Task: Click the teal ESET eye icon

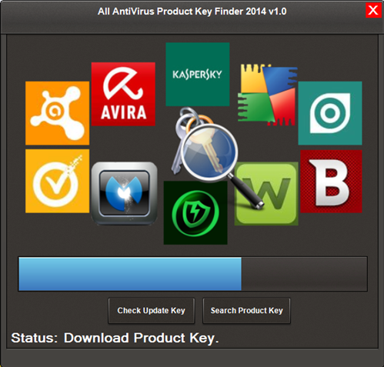Action: click(x=330, y=113)
